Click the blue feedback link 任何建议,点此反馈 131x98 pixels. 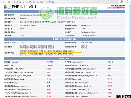pos(118,6)
